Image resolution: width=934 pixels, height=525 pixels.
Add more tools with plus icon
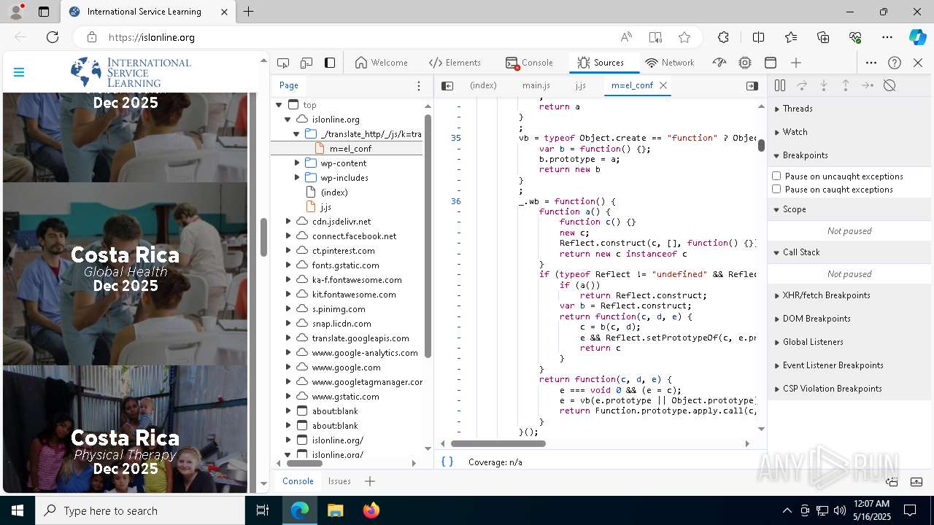point(796,63)
